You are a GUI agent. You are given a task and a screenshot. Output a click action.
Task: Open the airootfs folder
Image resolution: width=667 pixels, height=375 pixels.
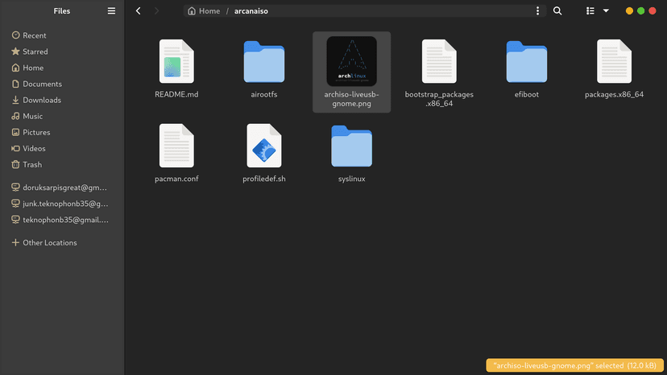(x=264, y=62)
